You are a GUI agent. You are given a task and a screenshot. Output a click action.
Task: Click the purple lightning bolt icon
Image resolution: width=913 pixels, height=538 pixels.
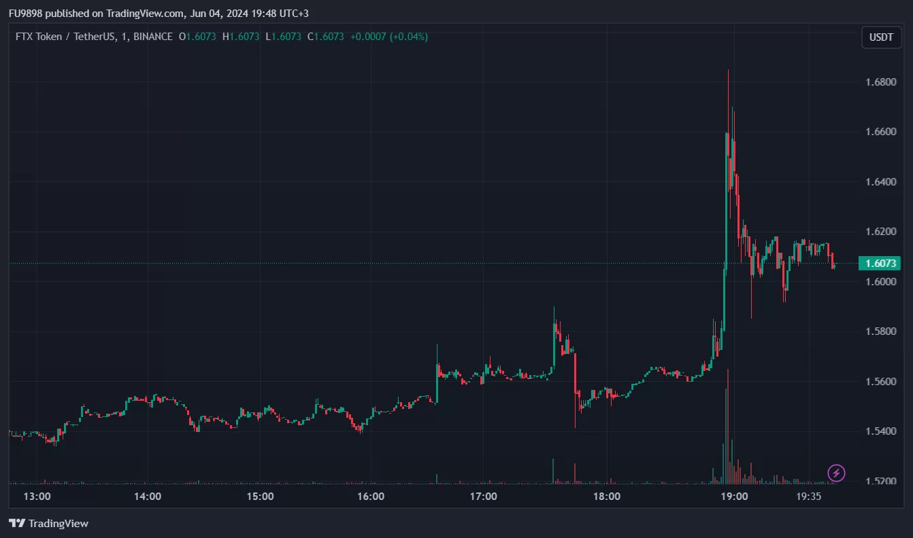pyautogui.click(x=836, y=473)
